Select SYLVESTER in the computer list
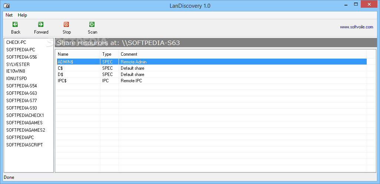Image resolution: width=380 pixels, height=184 pixels. 18,65
